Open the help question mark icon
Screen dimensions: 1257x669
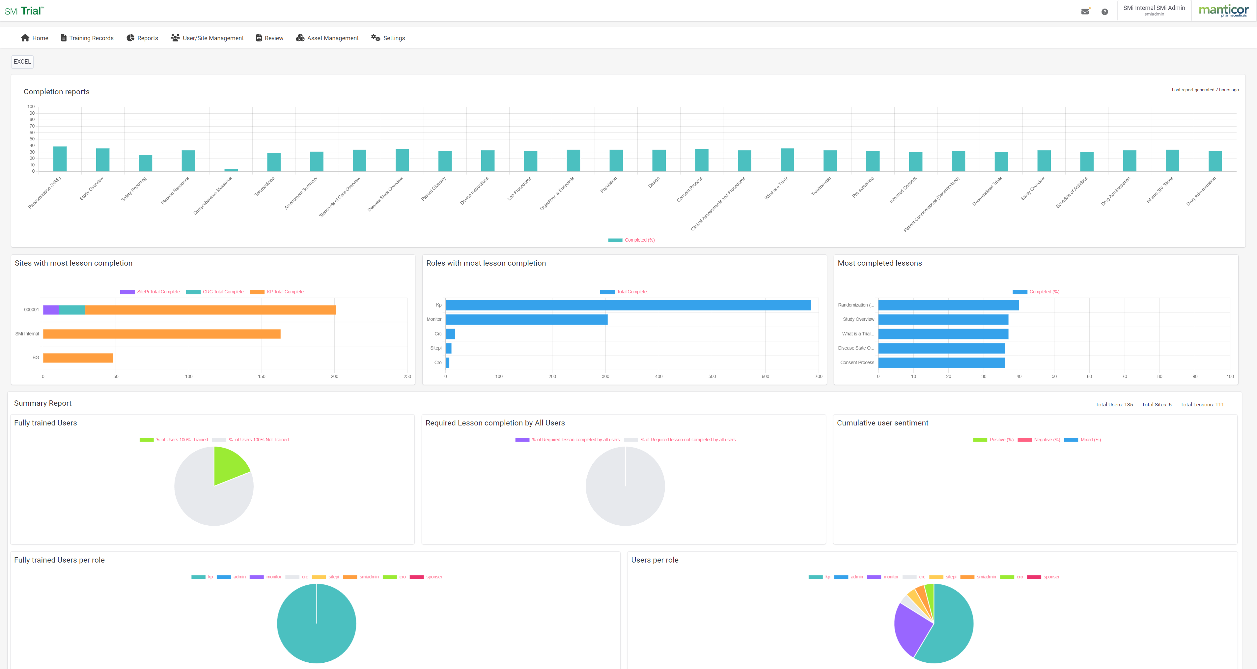tap(1105, 12)
